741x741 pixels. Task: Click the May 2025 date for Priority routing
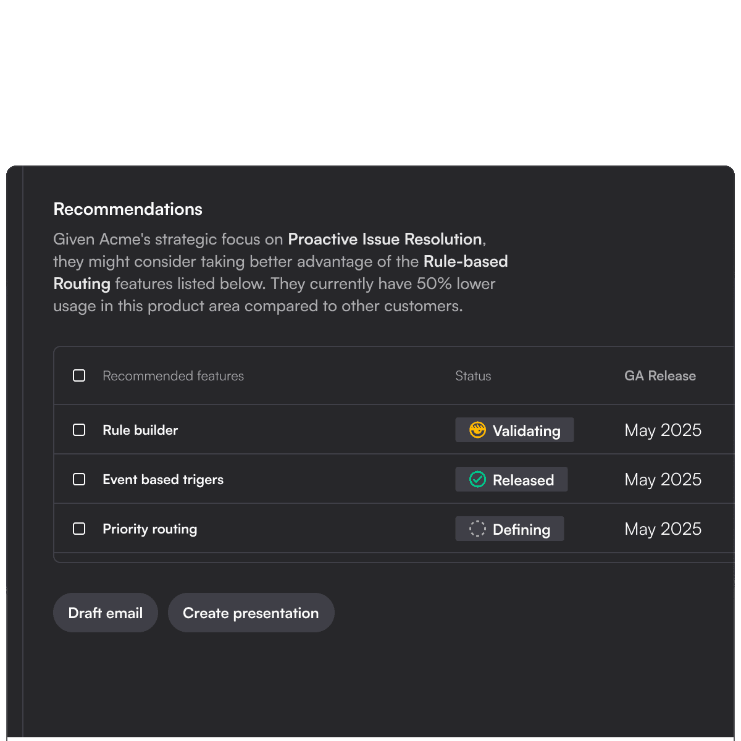[663, 529]
